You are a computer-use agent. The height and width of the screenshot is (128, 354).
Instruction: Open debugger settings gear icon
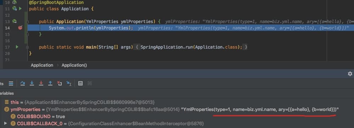[x=350, y=74]
